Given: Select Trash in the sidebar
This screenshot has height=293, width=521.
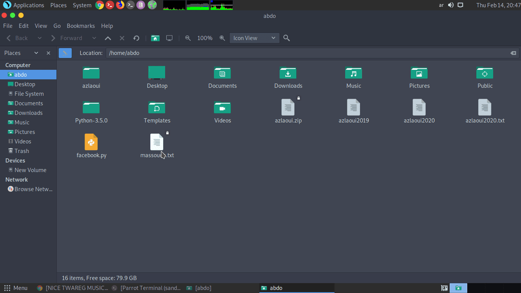Looking at the screenshot, I should coord(22,151).
